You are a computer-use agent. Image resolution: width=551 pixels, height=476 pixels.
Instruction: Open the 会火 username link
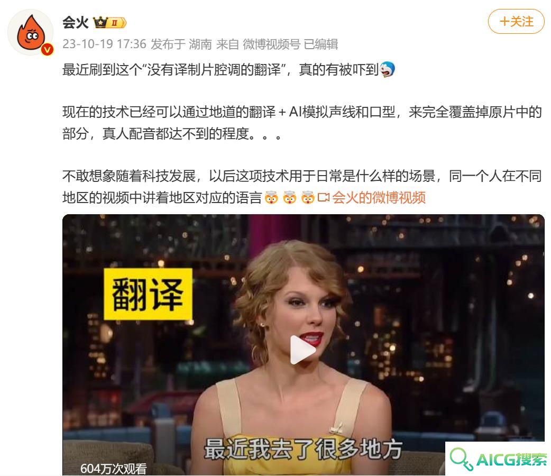click(76, 23)
